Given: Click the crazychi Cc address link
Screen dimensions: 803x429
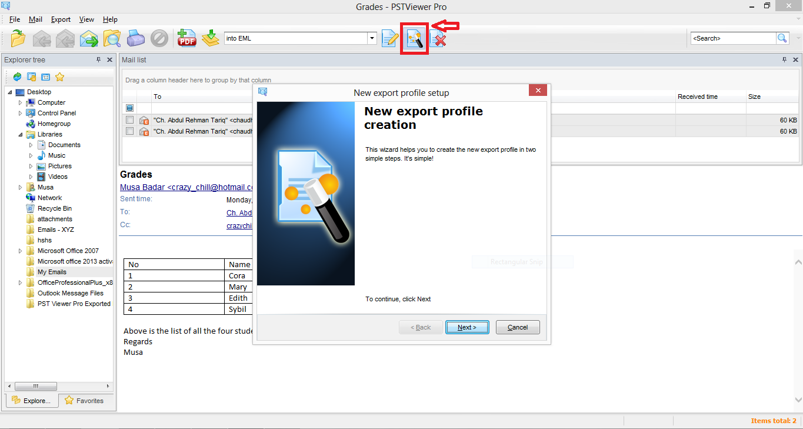Looking at the screenshot, I should (x=239, y=226).
